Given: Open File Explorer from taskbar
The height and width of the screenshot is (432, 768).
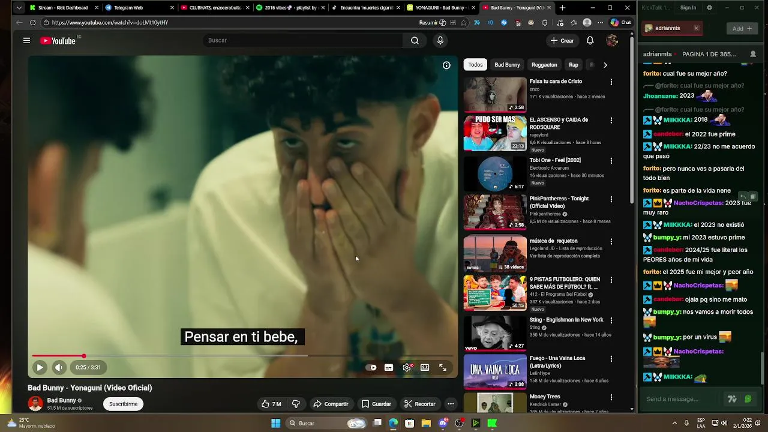Looking at the screenshot, I should tap(426, 423).
